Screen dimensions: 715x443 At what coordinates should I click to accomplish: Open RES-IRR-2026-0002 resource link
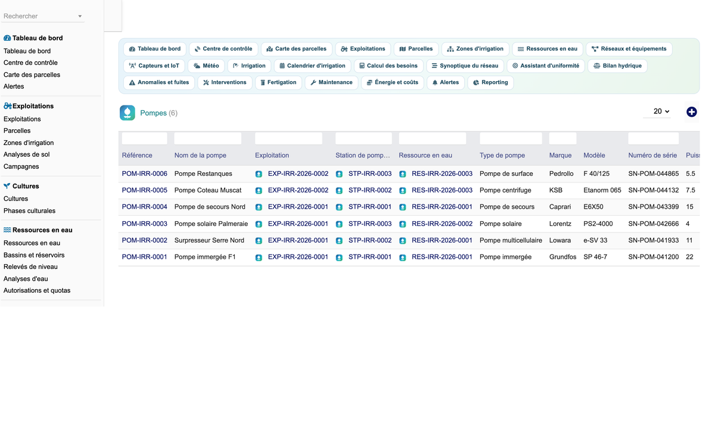[x=442, y=224]
